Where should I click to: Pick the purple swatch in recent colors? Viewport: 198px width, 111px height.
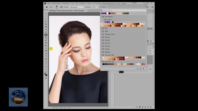(102, 13)
